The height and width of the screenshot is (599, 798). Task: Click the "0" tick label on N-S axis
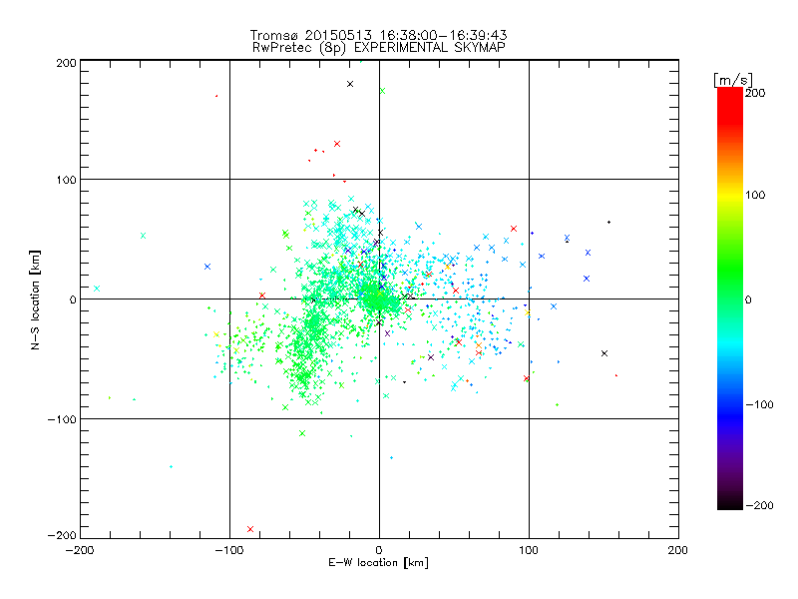coord(73,299)
